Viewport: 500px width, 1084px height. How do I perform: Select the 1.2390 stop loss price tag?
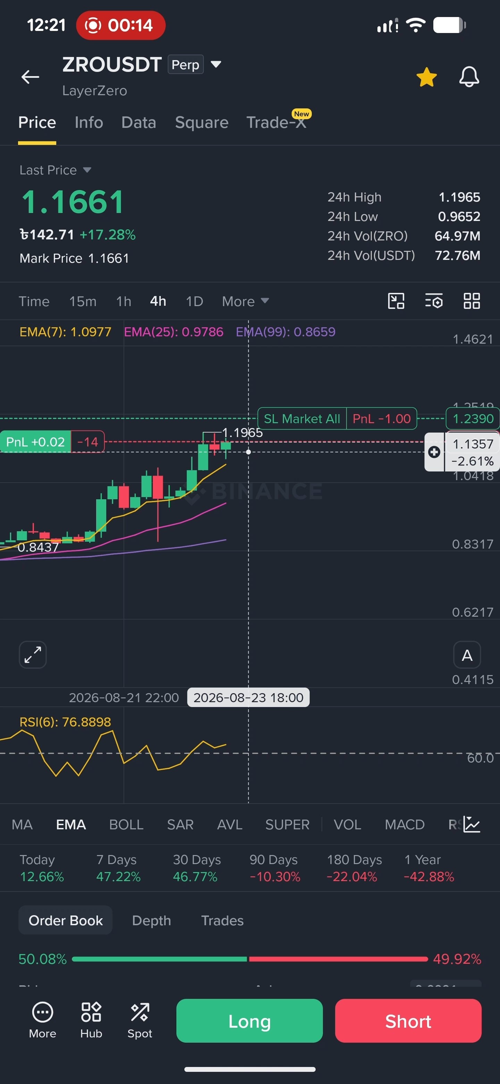click(x=473, y=419)
